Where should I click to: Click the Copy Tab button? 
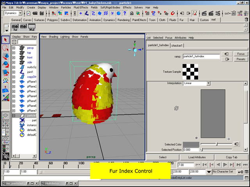pos(232,157)
